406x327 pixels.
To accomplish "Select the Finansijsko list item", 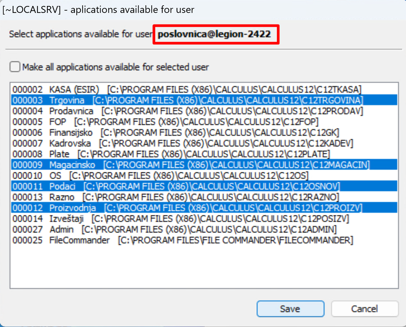I will 71,133.
